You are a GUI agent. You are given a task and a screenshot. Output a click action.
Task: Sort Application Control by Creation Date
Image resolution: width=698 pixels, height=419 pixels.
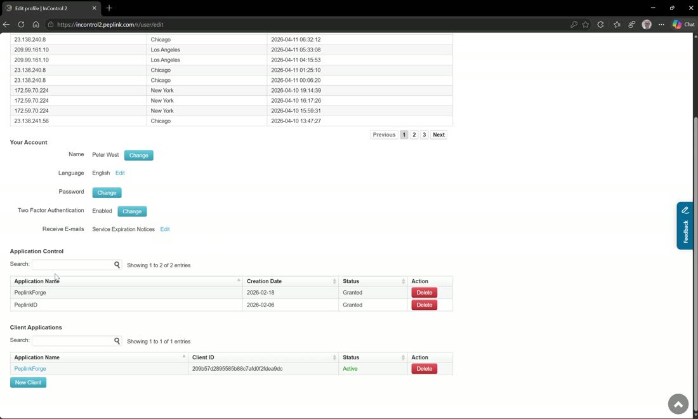tap(291, 281)
